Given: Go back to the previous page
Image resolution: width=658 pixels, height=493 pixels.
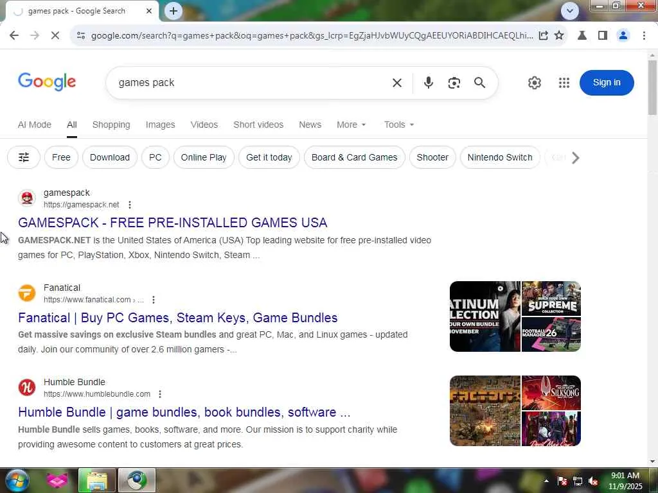Looking at the screenshot, I should pos(14,36).
